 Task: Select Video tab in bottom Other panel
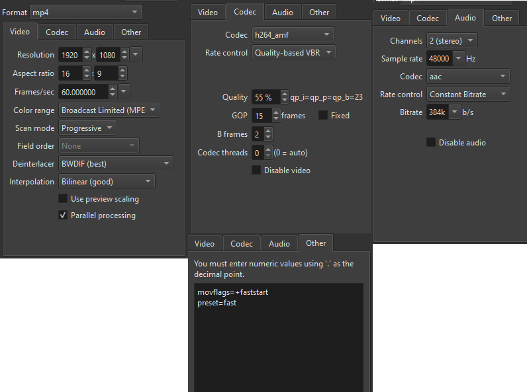pyautogui.click(x=205, y=244)
